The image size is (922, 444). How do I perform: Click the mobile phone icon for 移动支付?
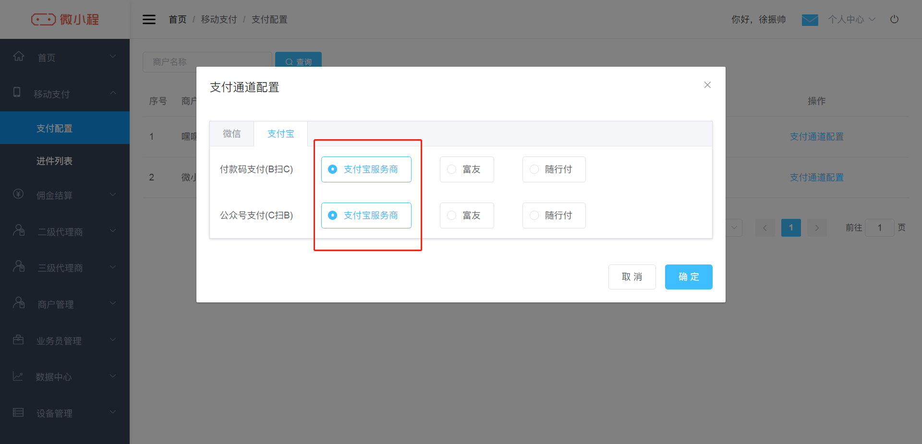pos(17,92)
